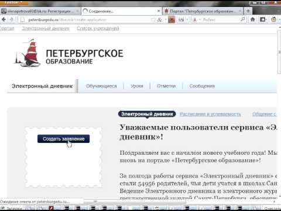Close the Соединение tab
This screenshot has width=281, height=211.
pos(159,11)
